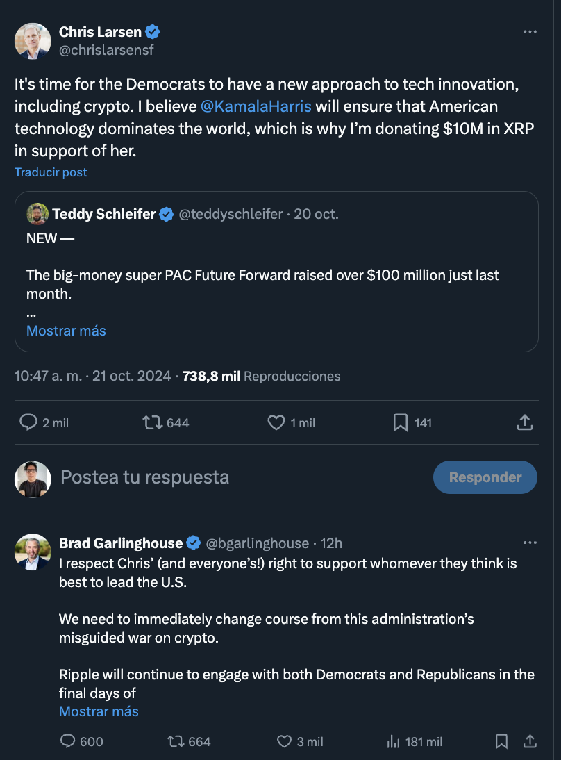
Task: Repost Brad Garlinghouse's reply
Action: [x=176, y=742]
